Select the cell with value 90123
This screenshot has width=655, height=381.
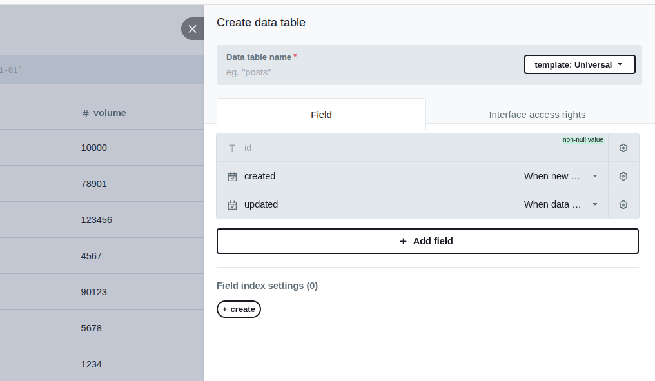[x=94, y=292]
